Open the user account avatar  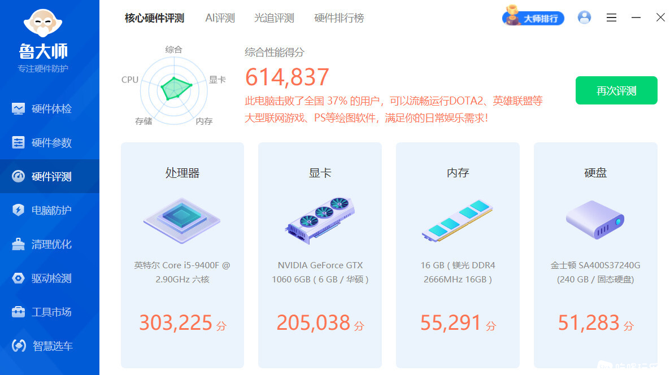tap(584, 18)
